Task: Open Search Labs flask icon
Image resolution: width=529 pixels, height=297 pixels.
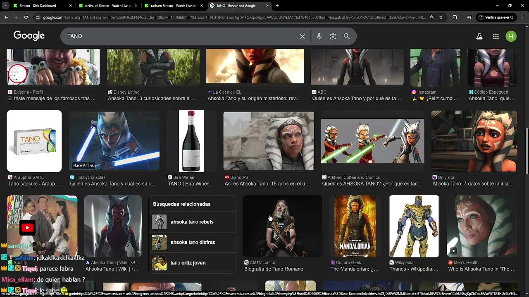Action: pos(479,36)
